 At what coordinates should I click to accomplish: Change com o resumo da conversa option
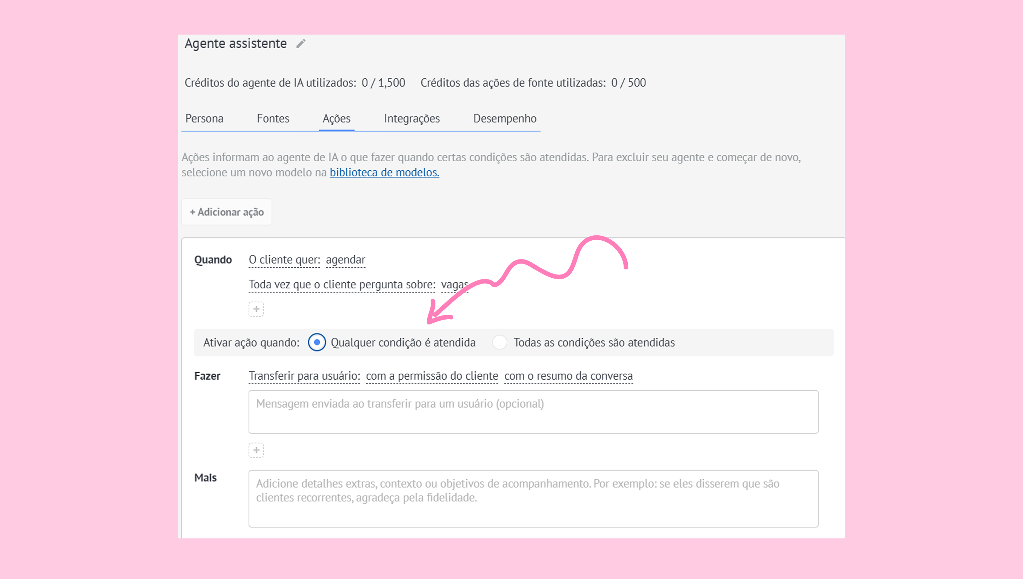coord(568,376)
